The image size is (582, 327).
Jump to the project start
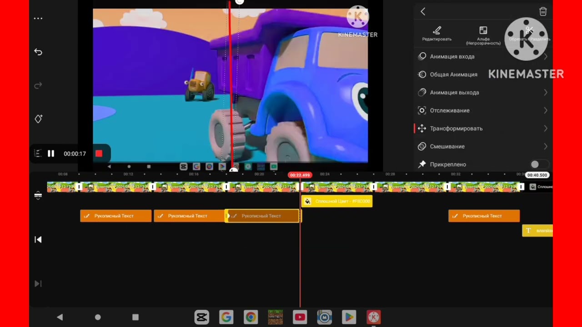(x=38, y=239)
